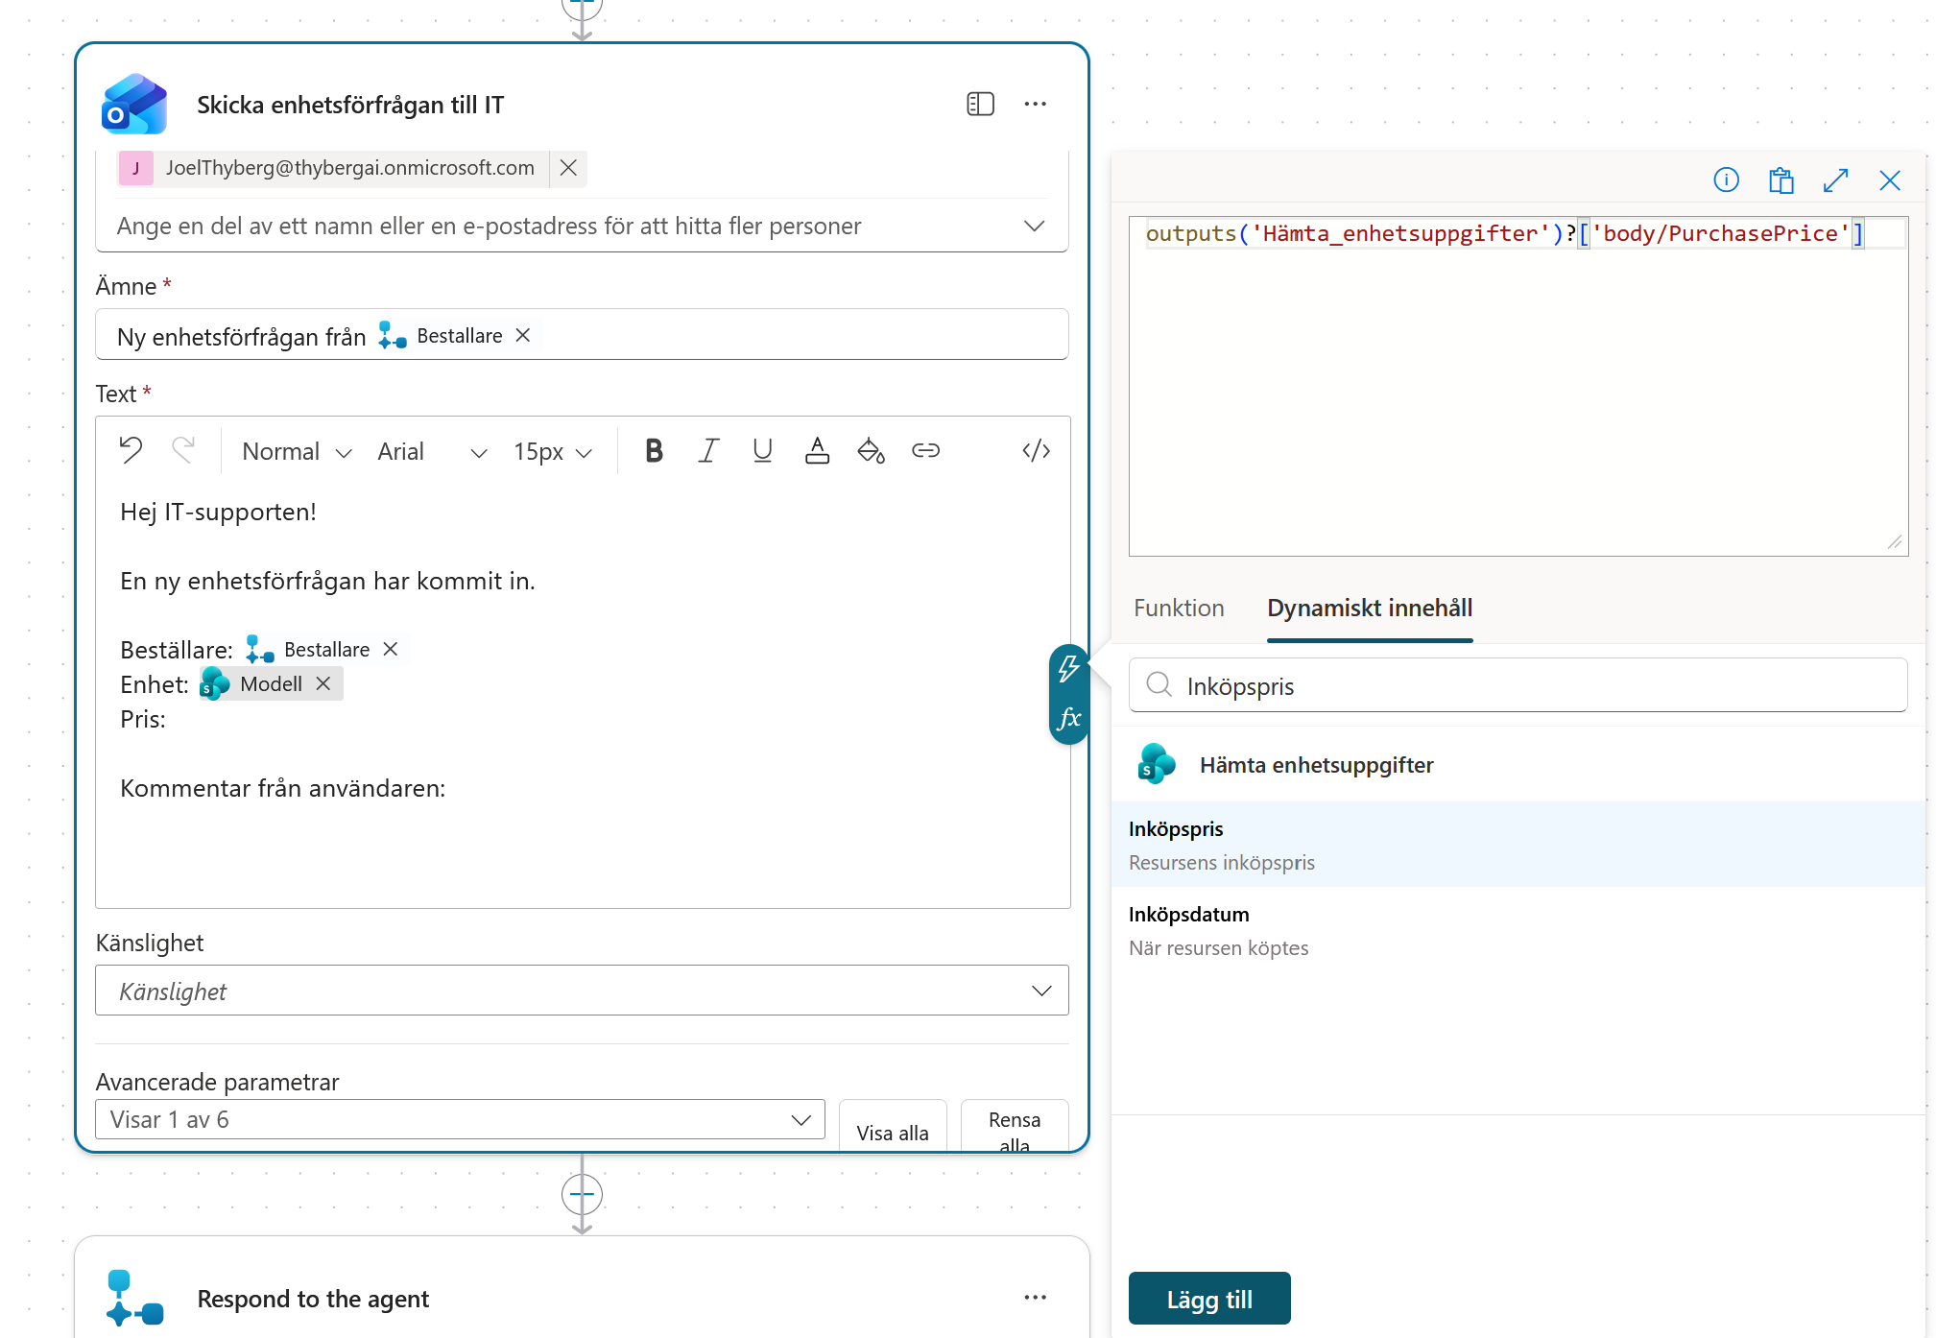Remove the Modell token
Screen dimensions: 1936x1338
(323, 683)
